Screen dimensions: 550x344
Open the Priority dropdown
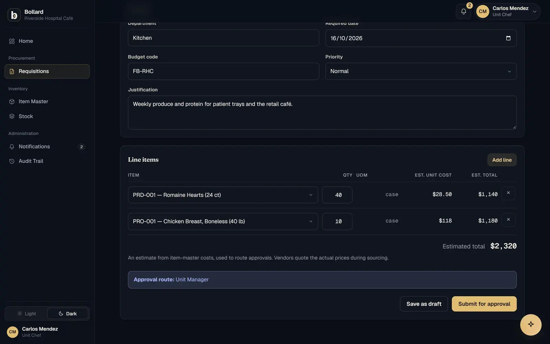coord(421,71)
